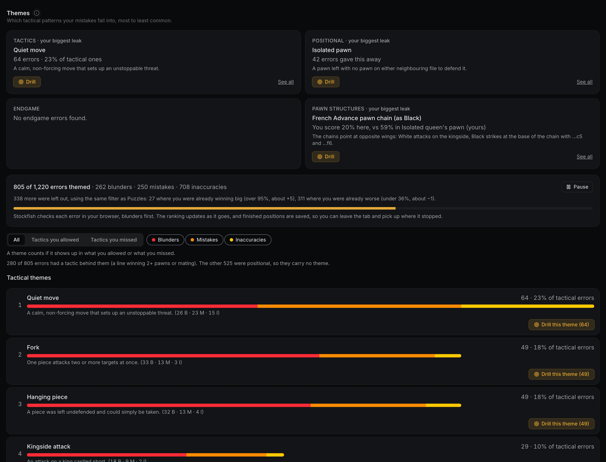Click the 'ENDGAME' card label
This screenshot has height=462, width=606.
click(27, 109)
